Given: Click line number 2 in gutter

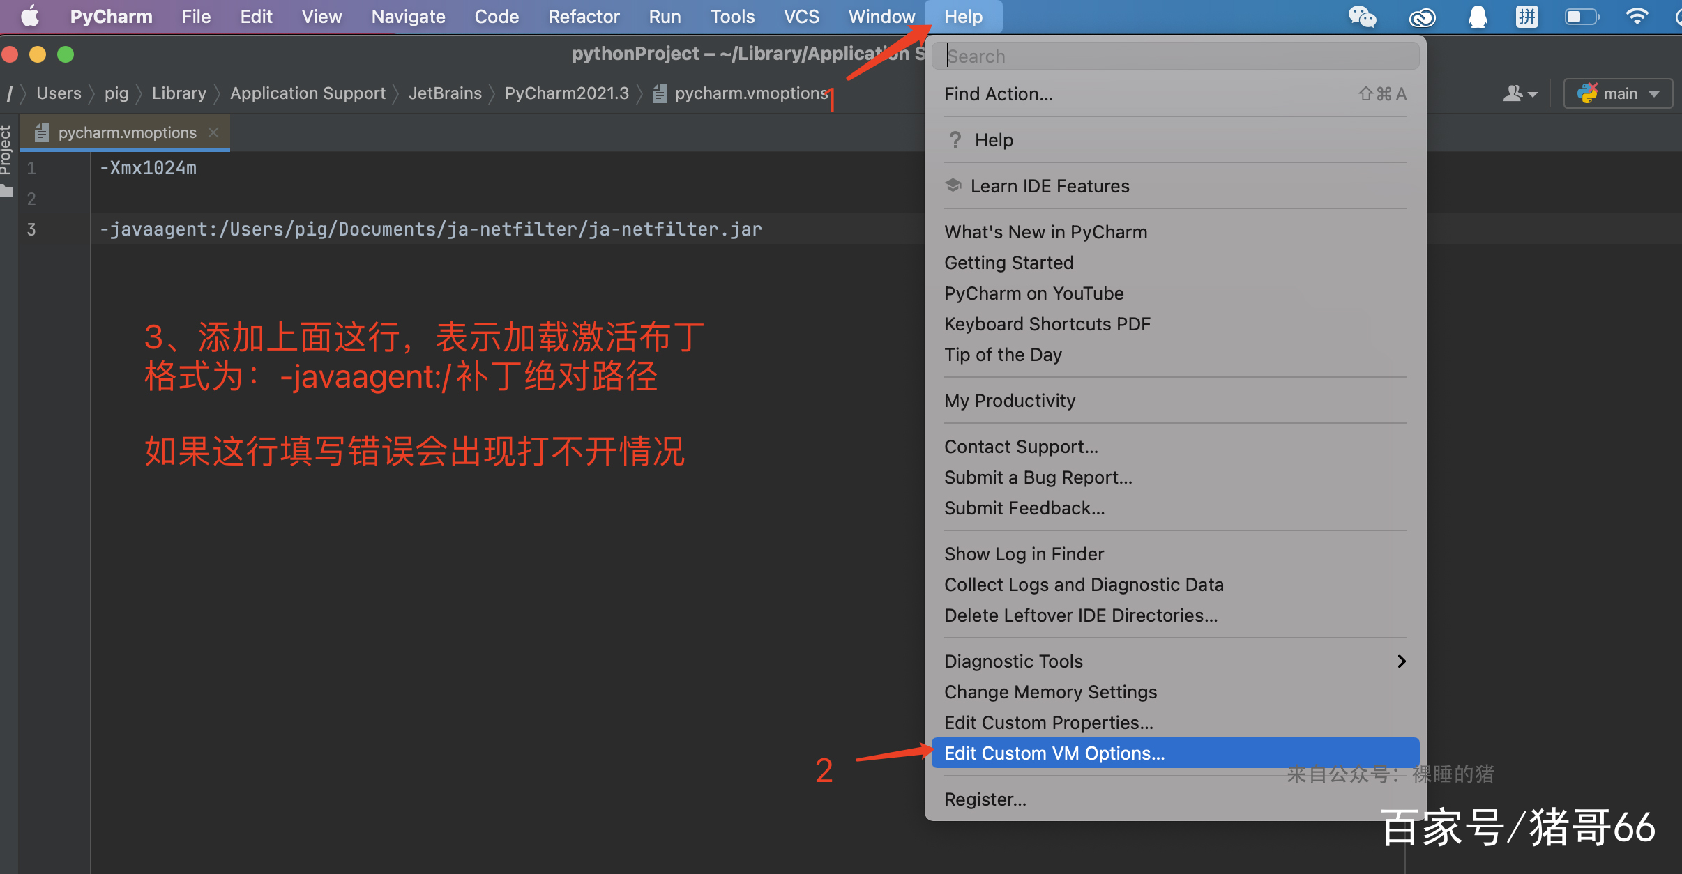Looking at the screenshot, I should point(31,199).
